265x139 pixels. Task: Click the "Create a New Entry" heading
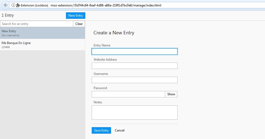point(114,33)
